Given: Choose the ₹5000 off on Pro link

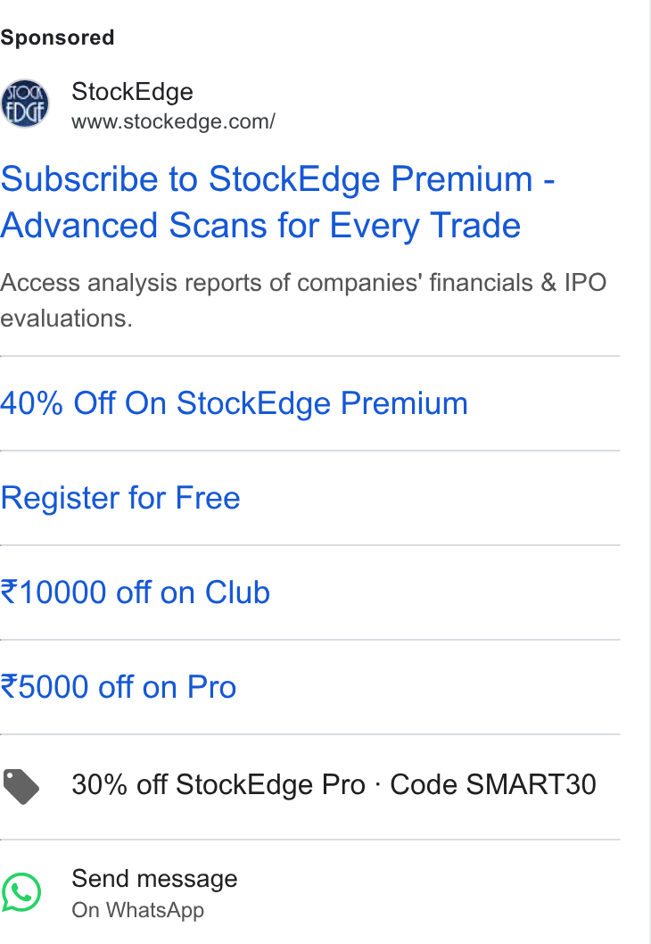Looking at the screenshot, I should [x=118, y=686].
